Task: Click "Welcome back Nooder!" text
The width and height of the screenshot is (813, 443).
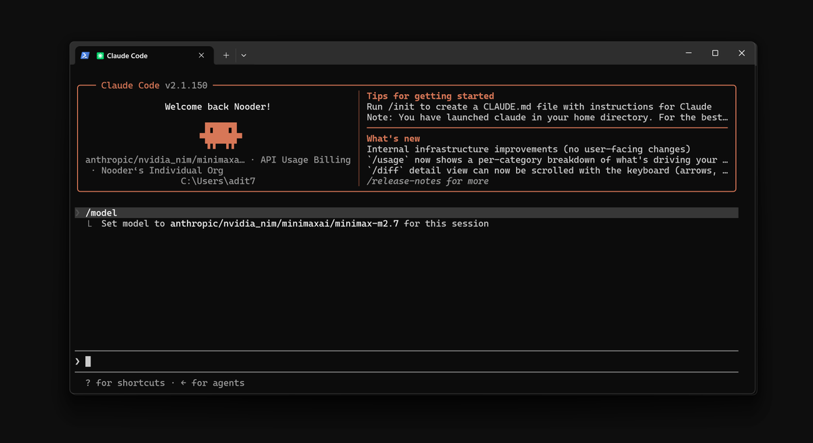Action: pos(217,106)
